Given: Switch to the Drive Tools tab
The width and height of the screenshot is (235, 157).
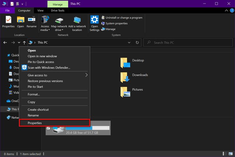Looking at the screenshot, I should pos(57,10).
